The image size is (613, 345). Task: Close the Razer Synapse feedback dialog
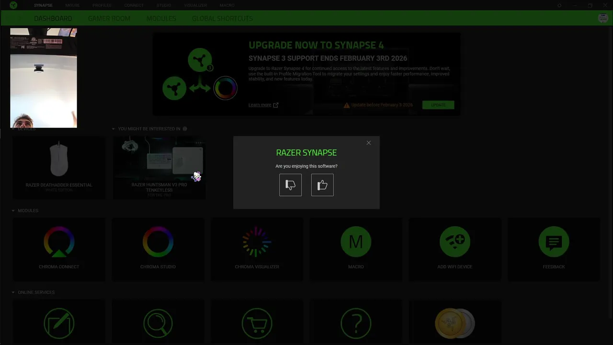point(368,143)
